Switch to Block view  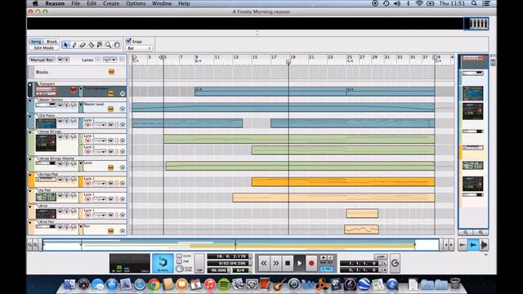51,42
